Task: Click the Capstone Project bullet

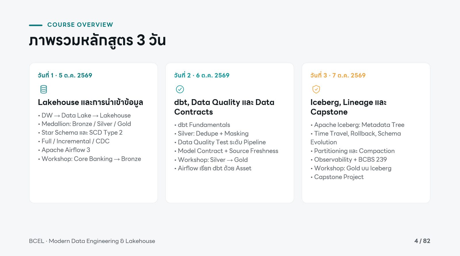Action: [337, 177]
